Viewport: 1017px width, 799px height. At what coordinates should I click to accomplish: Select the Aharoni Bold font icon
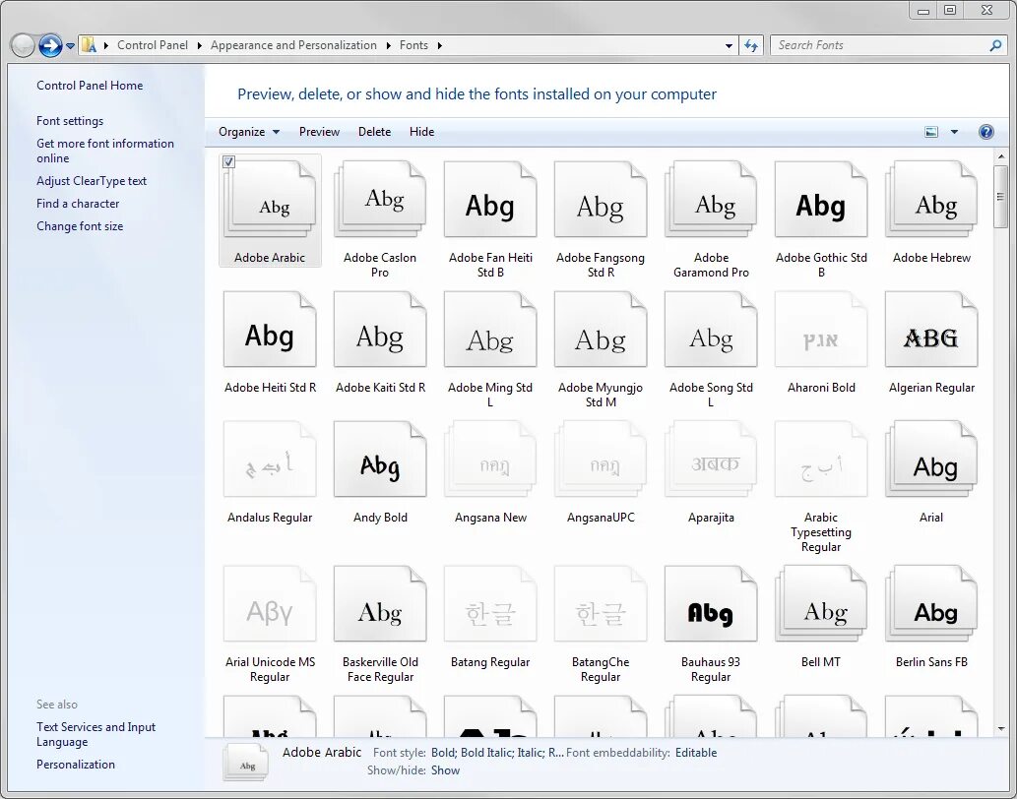(821, 330)
